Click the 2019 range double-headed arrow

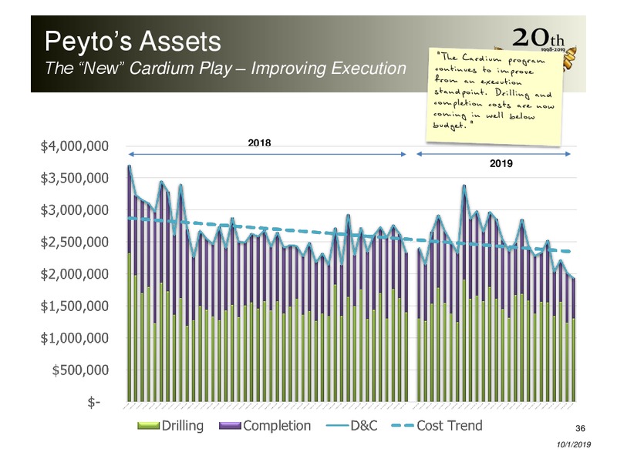pos(494,154)
